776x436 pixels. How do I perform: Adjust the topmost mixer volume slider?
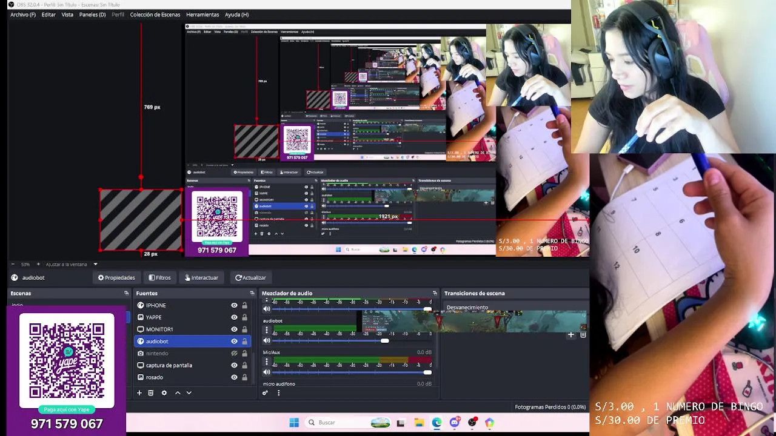tap(427, 309)
